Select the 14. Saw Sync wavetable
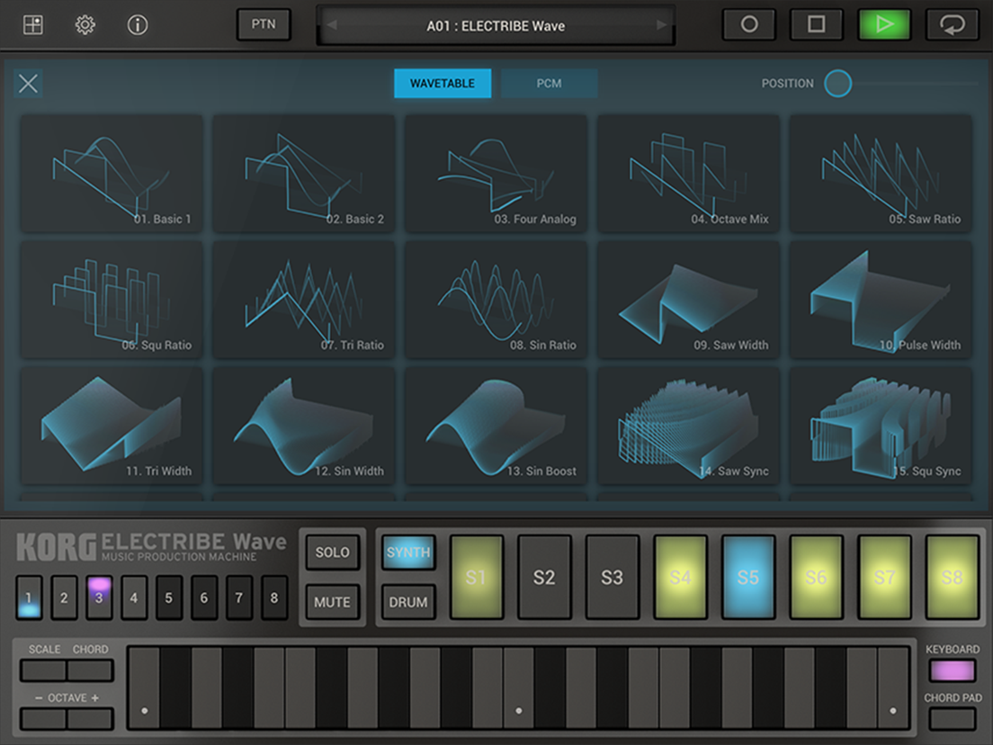Viewport: 993px width, 745px height. click(688, 426)
